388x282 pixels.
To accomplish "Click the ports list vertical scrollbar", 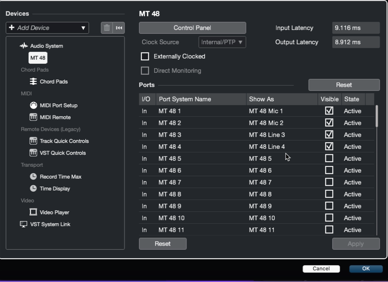I will click(377, 116).
